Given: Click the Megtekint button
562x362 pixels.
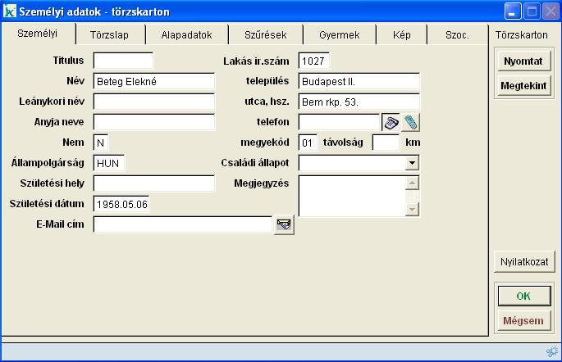Looking at the screenshot, I should [525, 85].
